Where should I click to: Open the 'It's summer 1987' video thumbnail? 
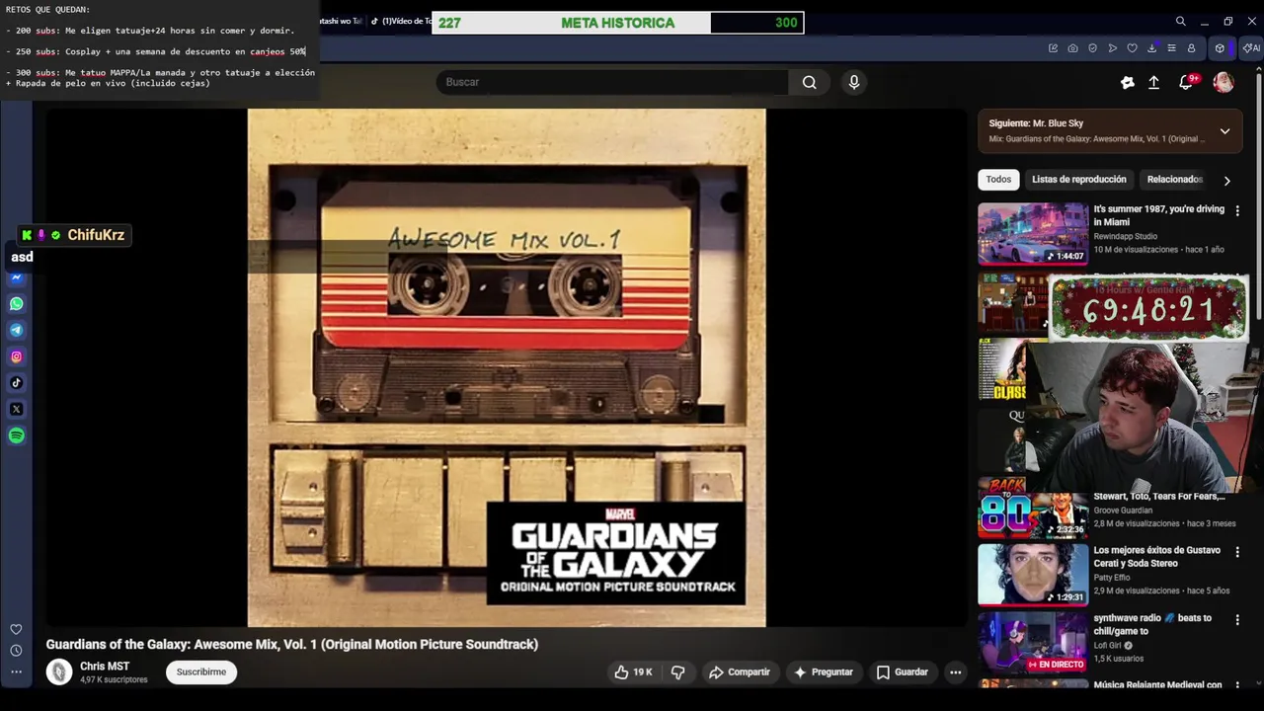[1033, 234]
